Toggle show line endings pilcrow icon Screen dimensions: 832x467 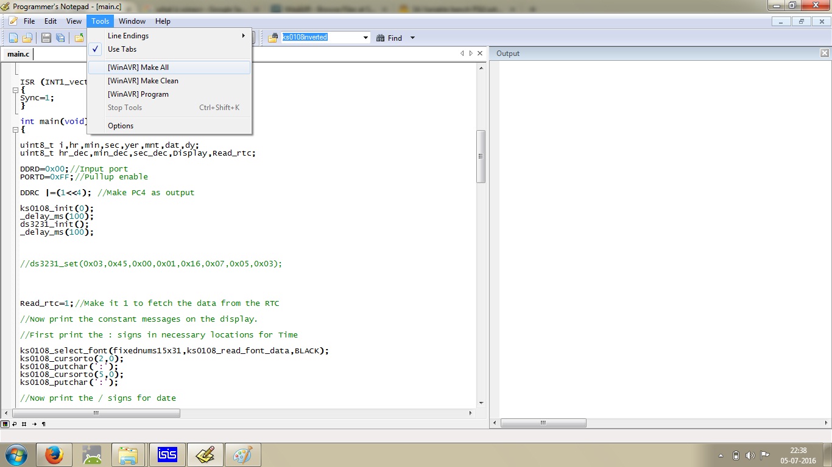pyautogui.click(x=43, y=424)
